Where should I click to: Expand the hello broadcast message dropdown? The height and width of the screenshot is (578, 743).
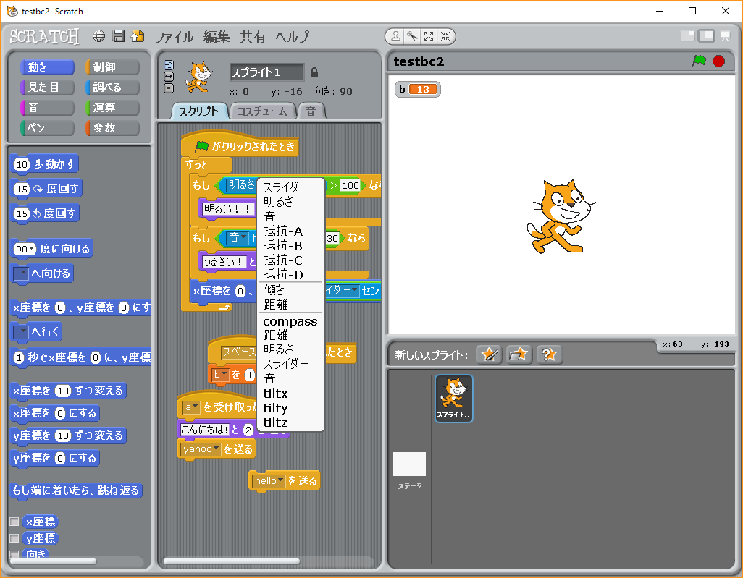(x=281, y=481)
